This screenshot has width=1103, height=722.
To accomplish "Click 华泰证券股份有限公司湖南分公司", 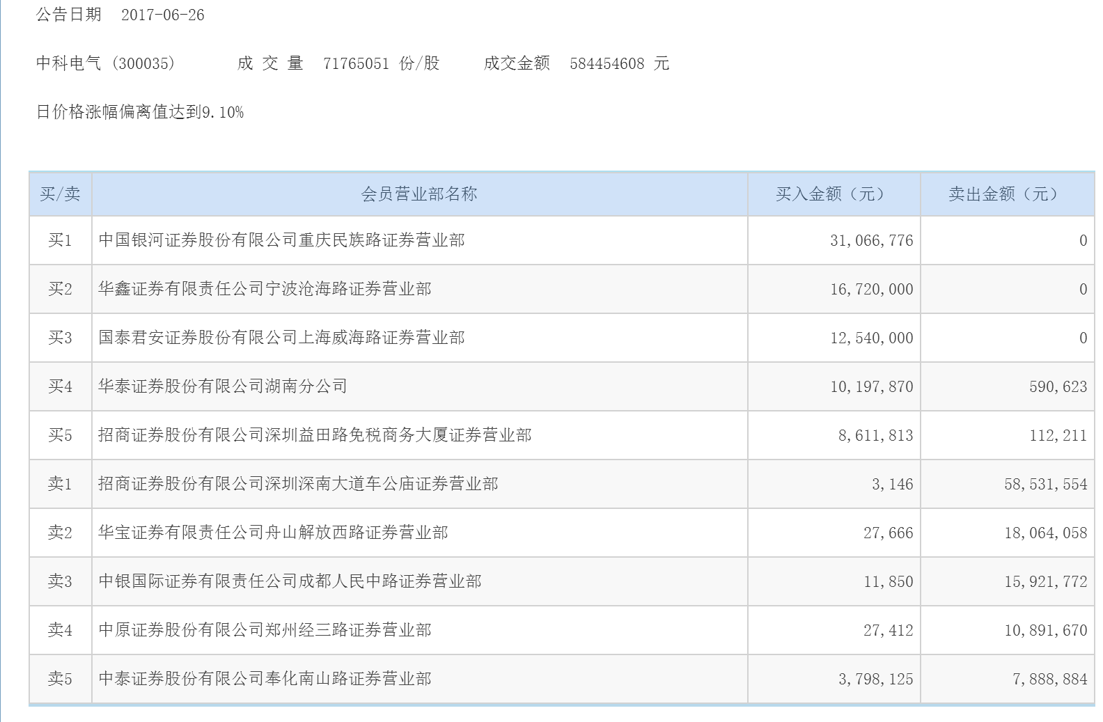I will 223,386.
